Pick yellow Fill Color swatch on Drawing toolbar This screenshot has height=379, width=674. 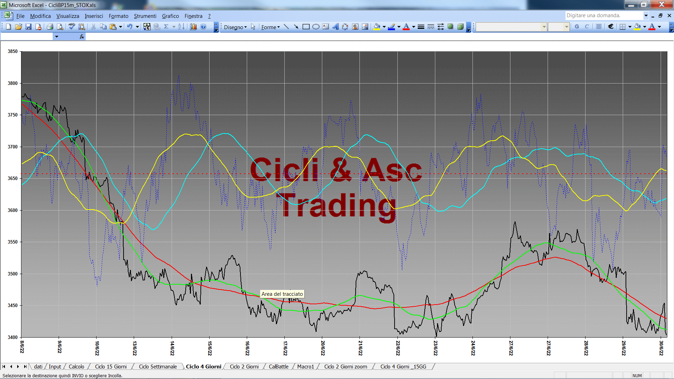tap(377, 27)
